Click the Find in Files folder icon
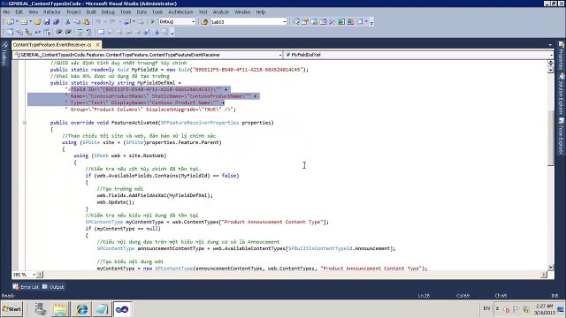This screenshot has height=318, width=566. (x=204, y=21)
